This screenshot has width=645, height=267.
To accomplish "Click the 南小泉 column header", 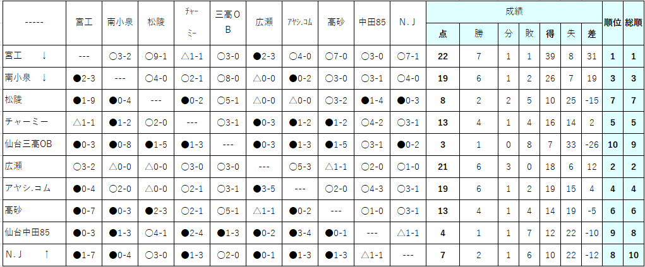I will pyautogui.click(x=119, y=23).
